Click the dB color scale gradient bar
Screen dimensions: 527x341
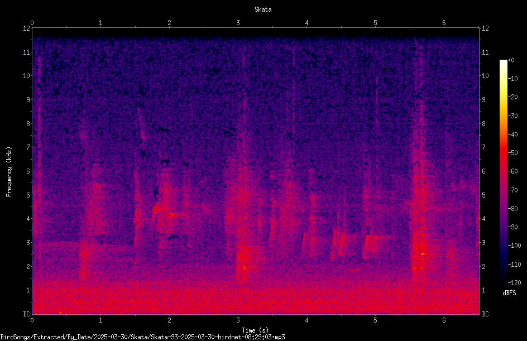503,171
